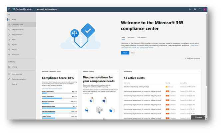Open Compliance Score card more options
Screen dimensions: 221x133
(77, 71)
